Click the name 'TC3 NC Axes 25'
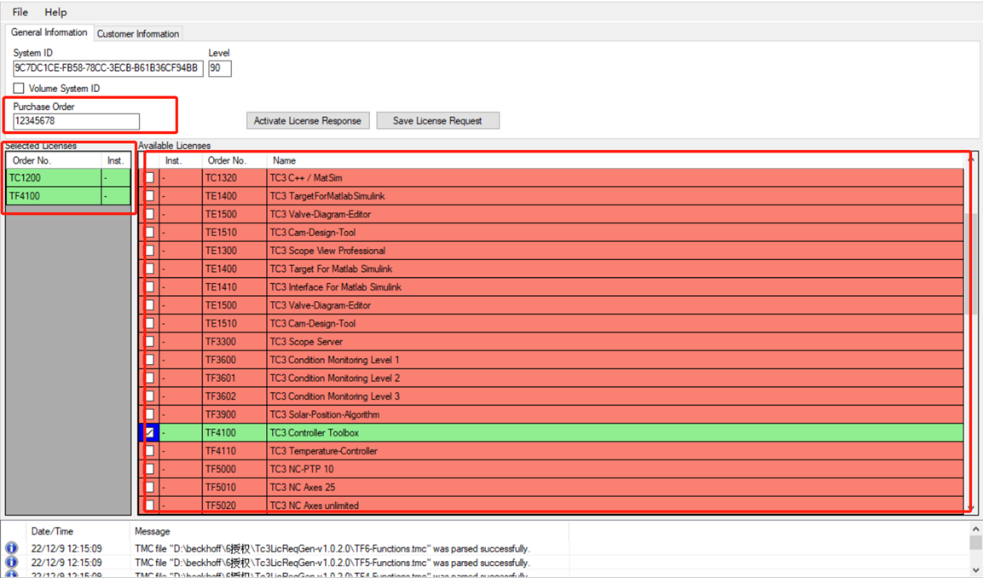Image resolution: width=983 pixels, height=578 pixels. (302, 487)
